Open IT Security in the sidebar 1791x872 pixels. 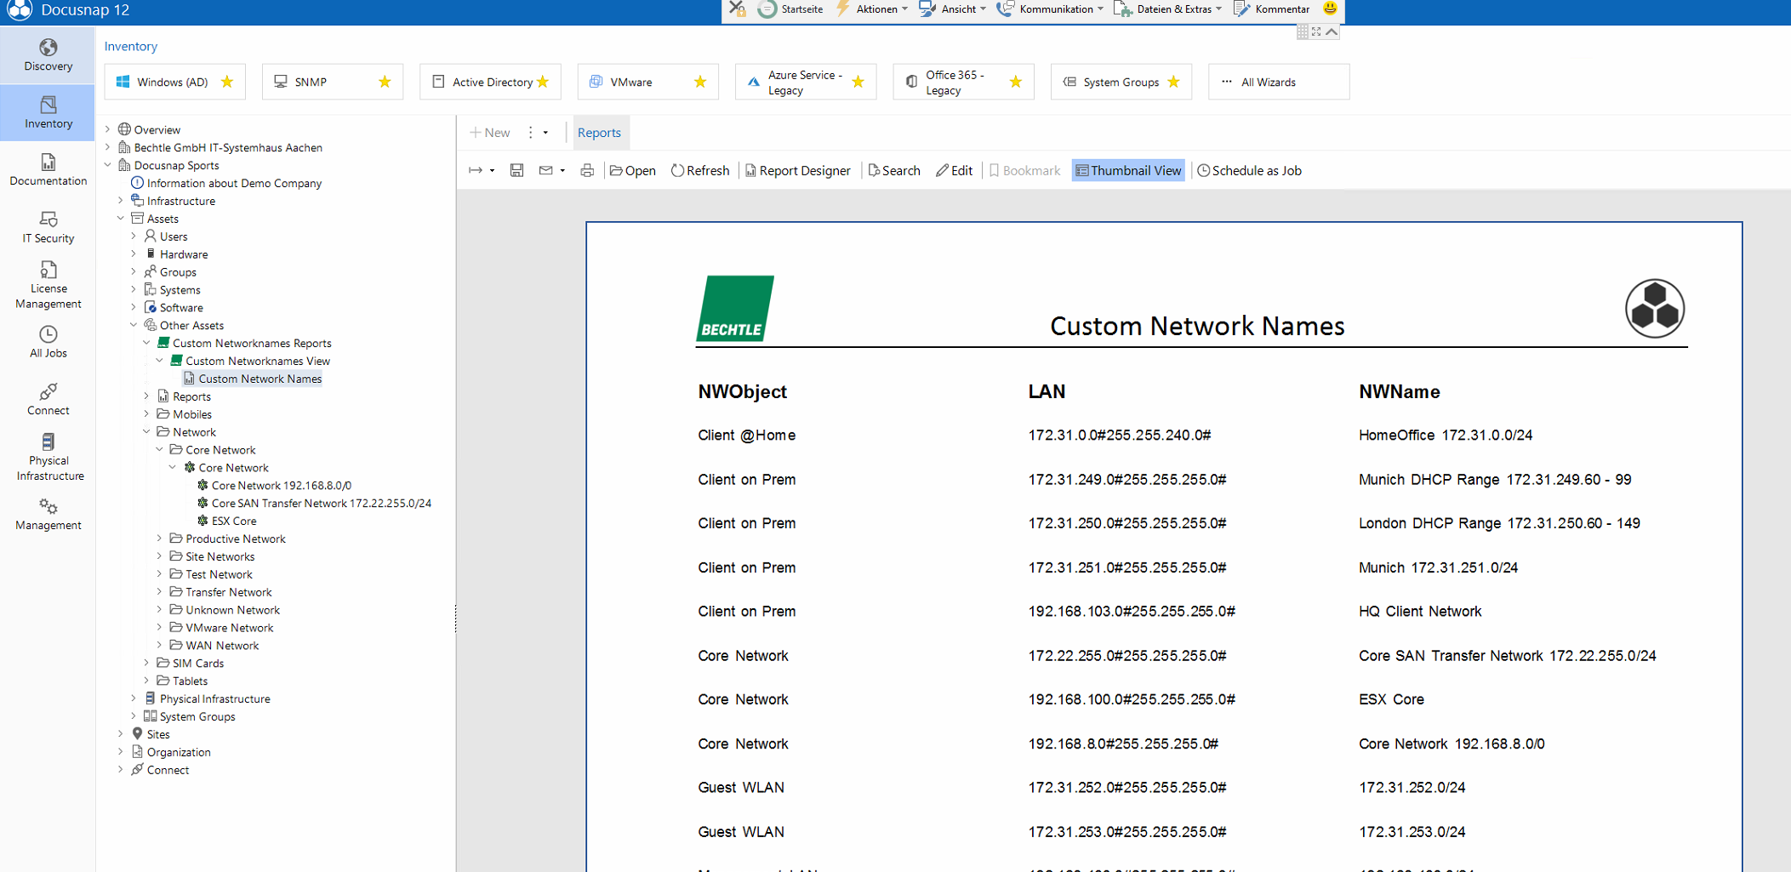tap(48, 227)
